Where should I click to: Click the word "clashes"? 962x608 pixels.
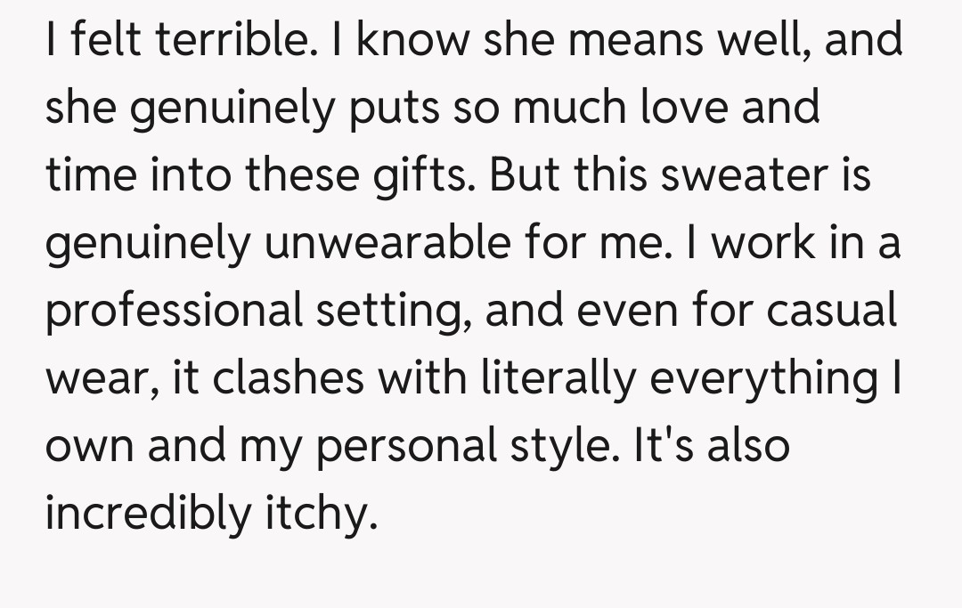pos(289,378)
